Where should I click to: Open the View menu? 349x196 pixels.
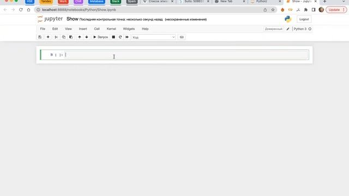(68, 29)
